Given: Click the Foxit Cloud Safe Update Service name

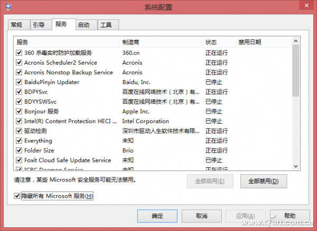Looking at the screenshot, I should click(68, 160).
